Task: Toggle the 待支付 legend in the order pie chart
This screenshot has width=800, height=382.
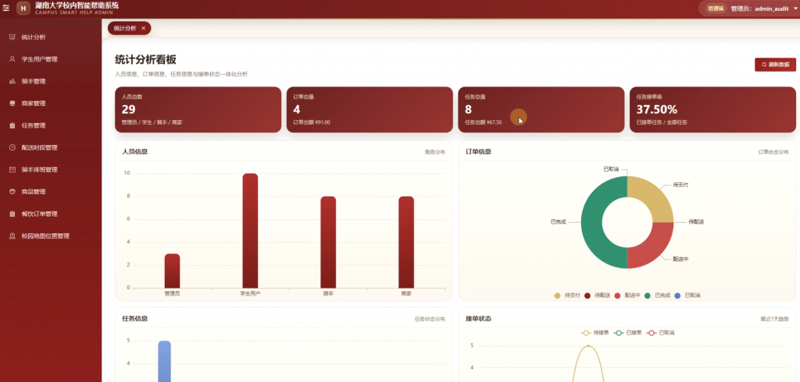Action: (x=567, y=295)
